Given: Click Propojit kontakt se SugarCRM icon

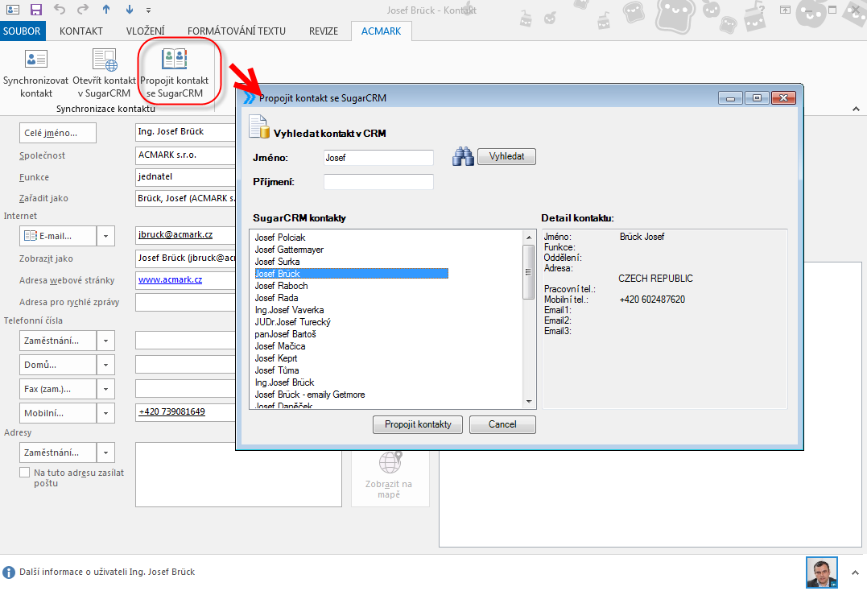Looking at the screenshot, I should [174, 59].
